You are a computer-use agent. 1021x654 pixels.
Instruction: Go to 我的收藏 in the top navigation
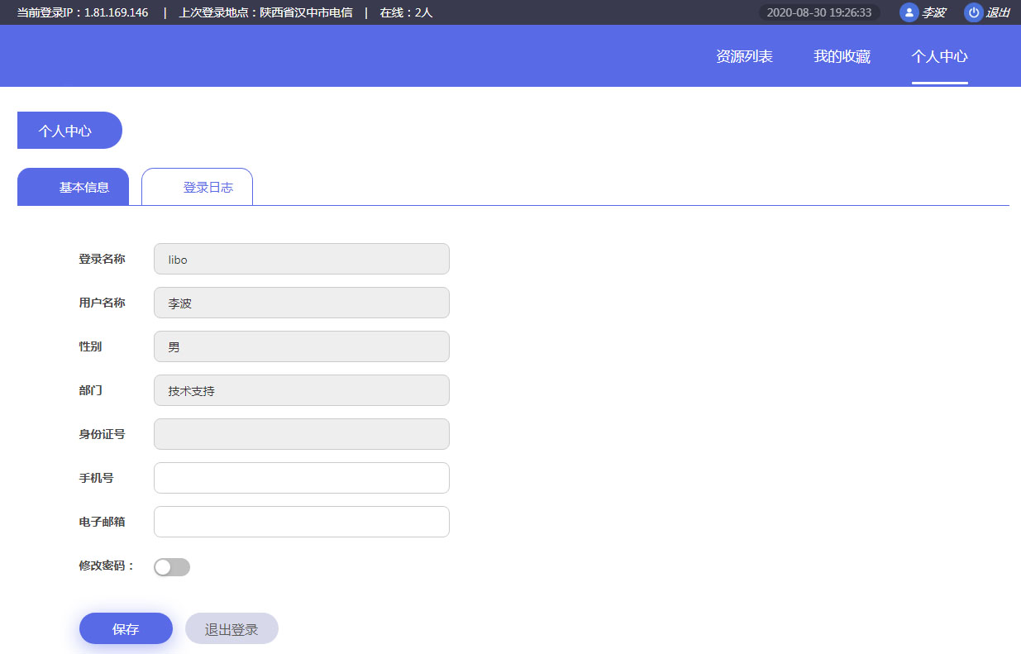842,56
